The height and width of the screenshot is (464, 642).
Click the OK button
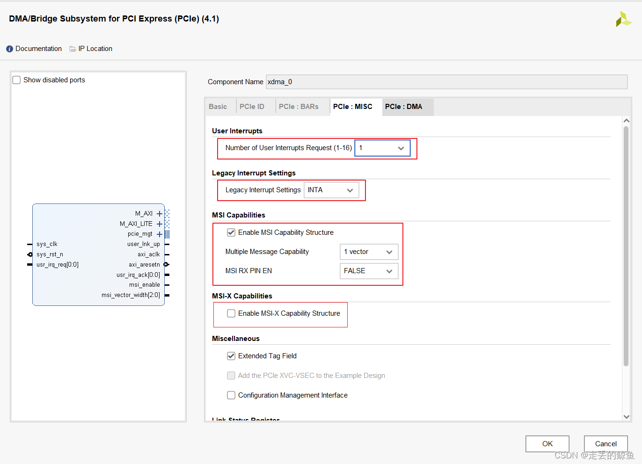pos(547,444)
